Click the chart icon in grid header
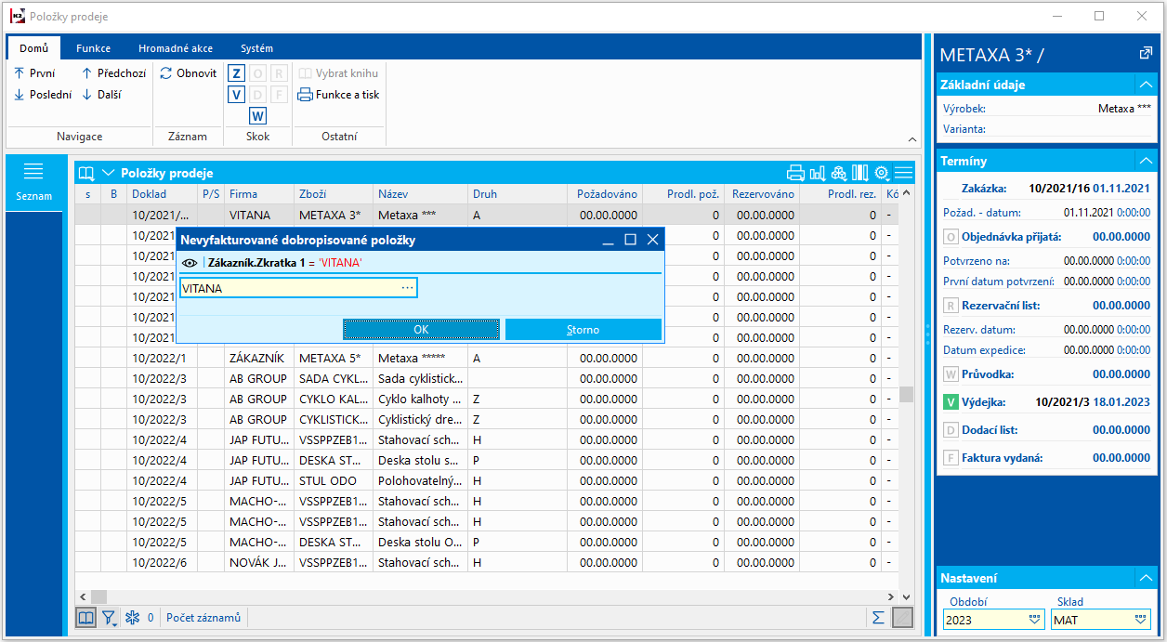Screen dimensions: 1167x642 (x=818, y=173)
